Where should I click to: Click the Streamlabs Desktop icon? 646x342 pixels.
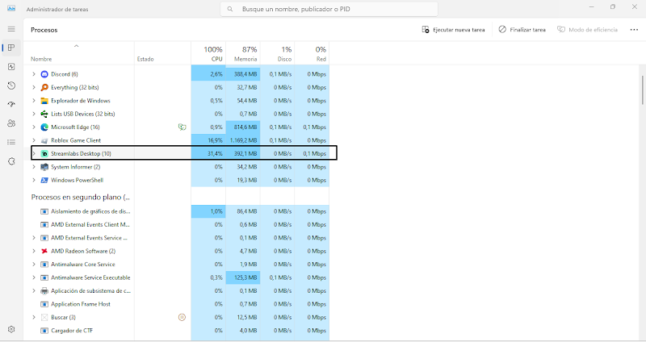tap(44, 153)
